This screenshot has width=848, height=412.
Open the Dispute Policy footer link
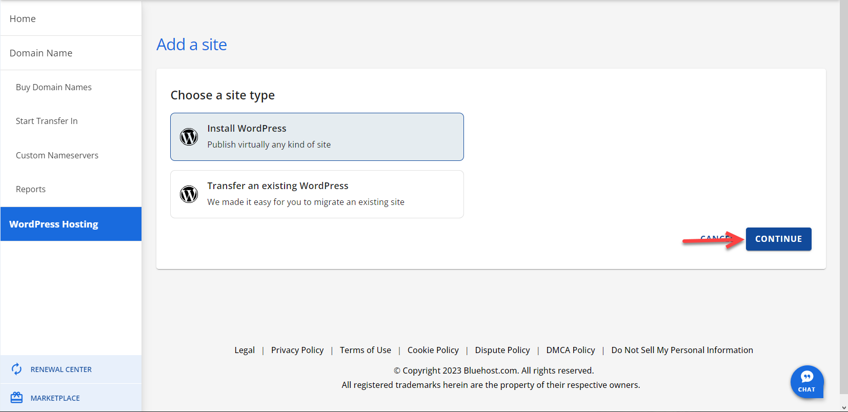pyautogui.click(x=502, y=350)
